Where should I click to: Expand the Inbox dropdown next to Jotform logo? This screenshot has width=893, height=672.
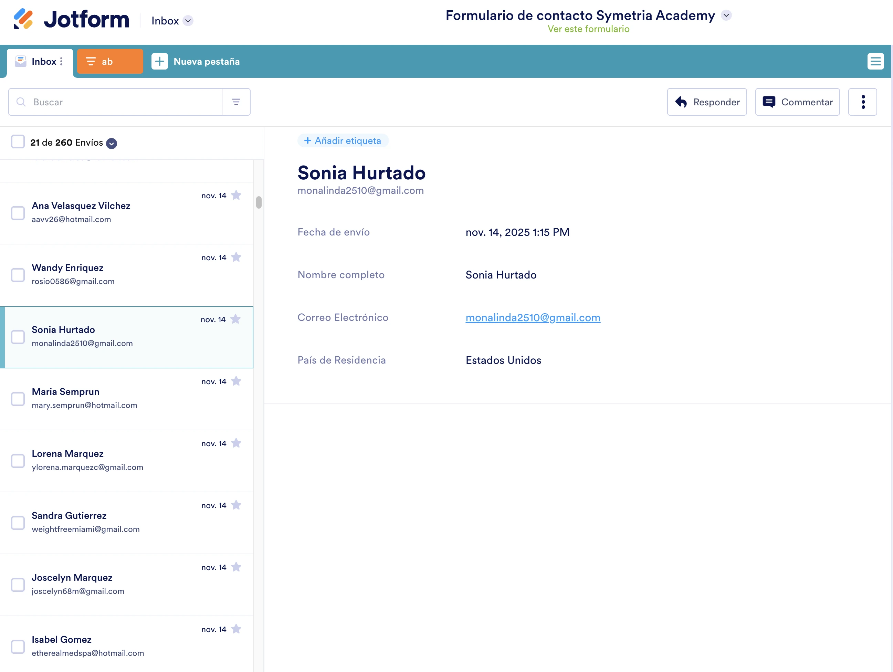pos(188,21)
